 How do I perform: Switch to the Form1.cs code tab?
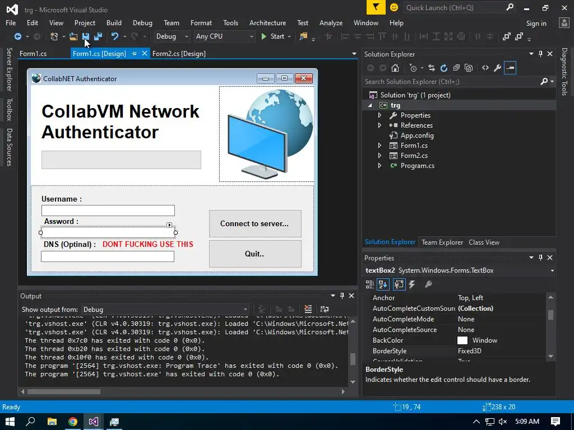coord(33,53)
